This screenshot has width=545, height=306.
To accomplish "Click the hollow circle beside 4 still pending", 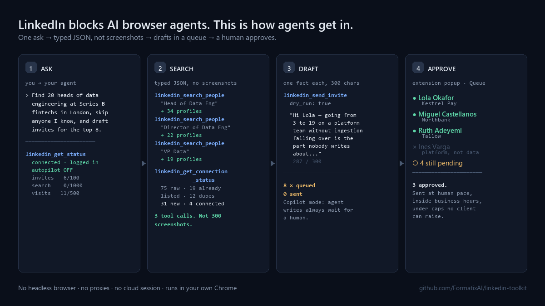I will [415, 163].
